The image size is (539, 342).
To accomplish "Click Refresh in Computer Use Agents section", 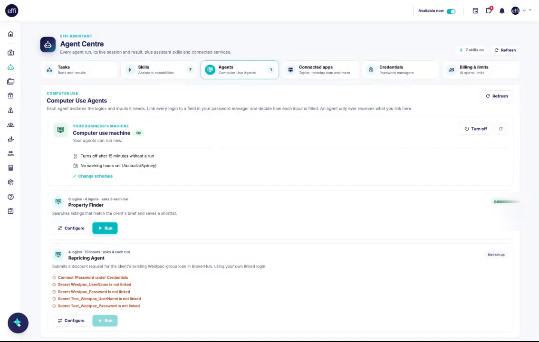I will pos(496,96).
